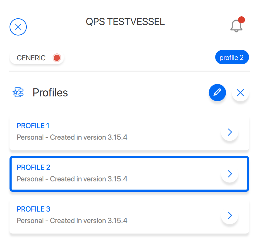258x244 pixels.
Task: Expand PROFILE 1 using its chevron arrow
Action: pyautogui.click(x=230, y=132)
